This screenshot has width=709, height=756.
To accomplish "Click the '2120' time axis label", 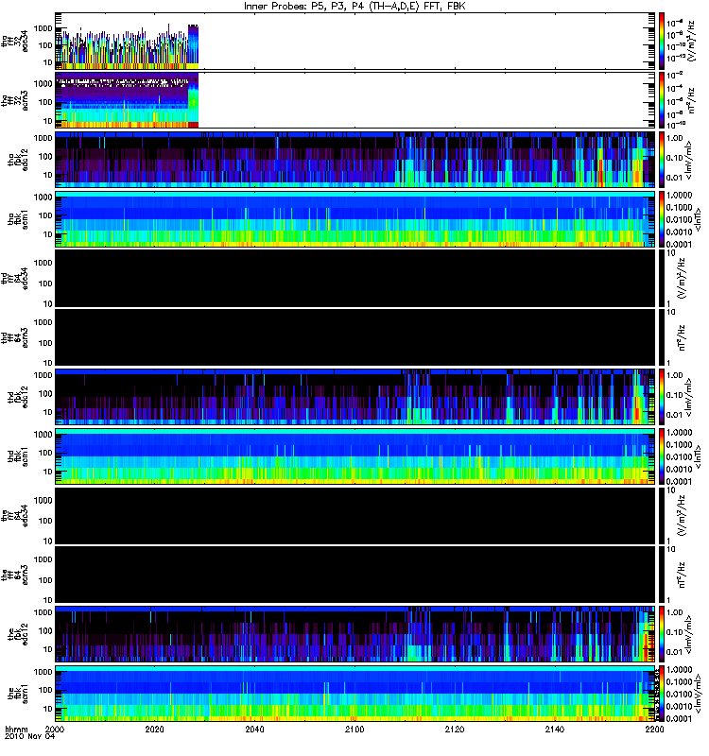I will click(455, 729).
